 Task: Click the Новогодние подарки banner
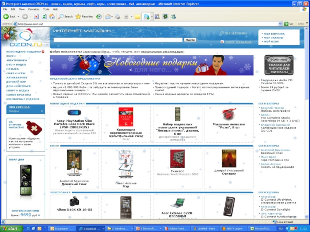152,65
